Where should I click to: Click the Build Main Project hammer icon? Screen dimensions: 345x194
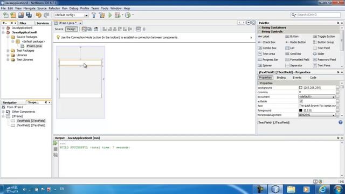pos(94,15)
